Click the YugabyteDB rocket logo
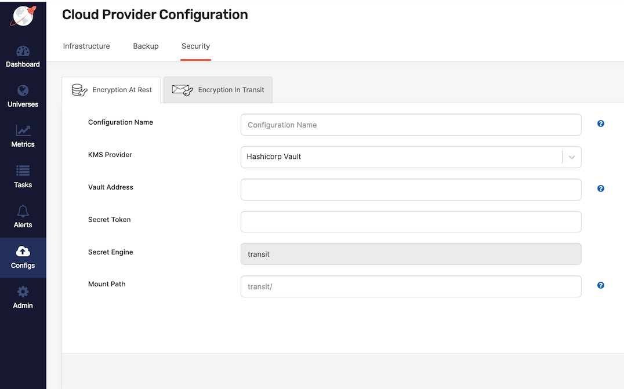Image resolution: width=624 pixels, height=389 pixels. tap(23, 16)
